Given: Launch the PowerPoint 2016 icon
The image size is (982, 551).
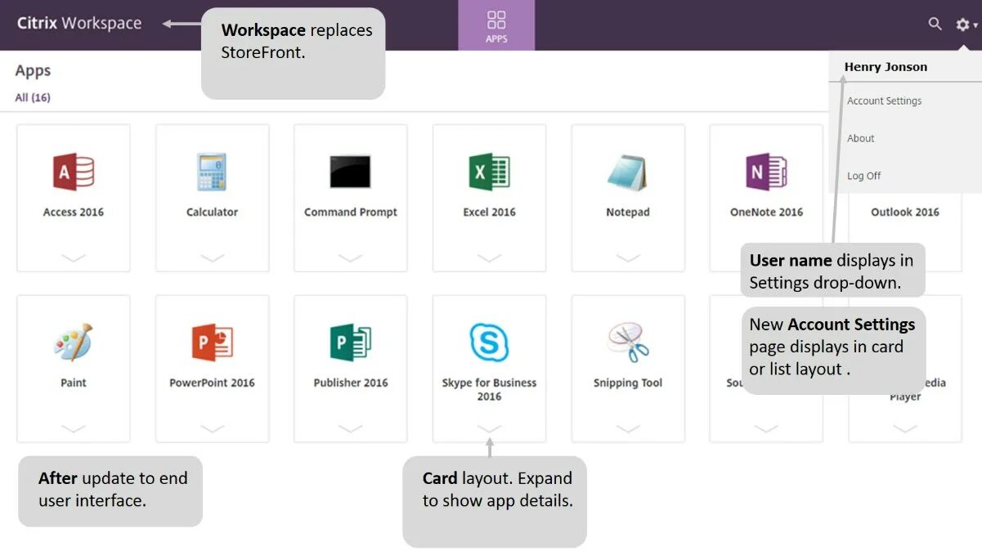Looking at the screenshot, I should pos(212,343).
